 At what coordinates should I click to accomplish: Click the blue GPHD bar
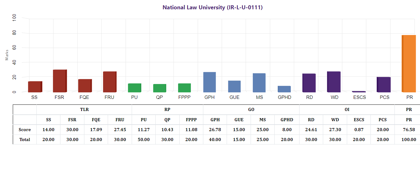(284, 89)
